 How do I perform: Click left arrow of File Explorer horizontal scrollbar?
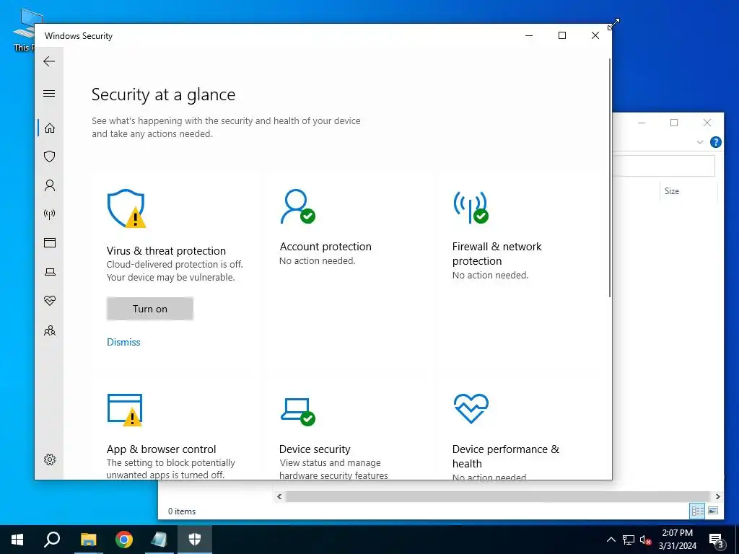(x=279, y=496)
